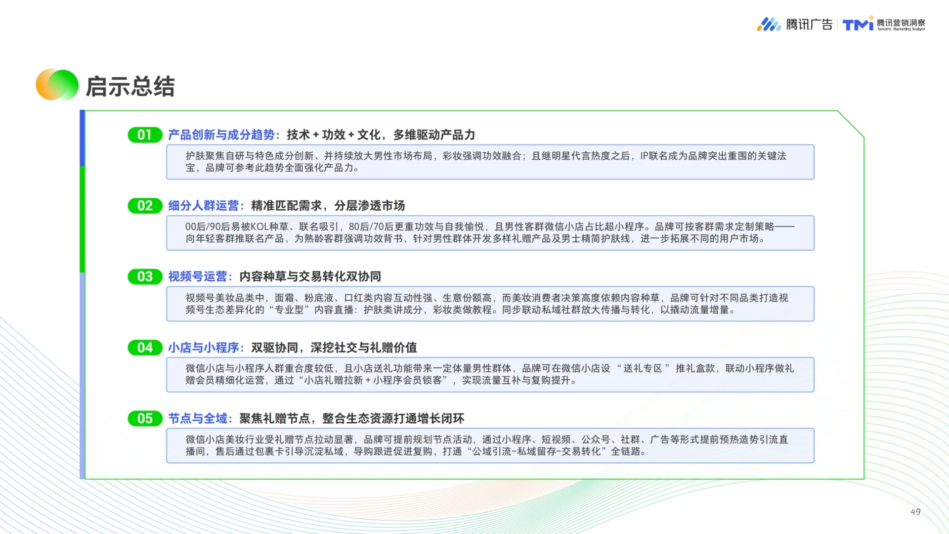949x534 pixels.
Task: Click text box starting 微信小店美妆行业受礼赠节点
Action: coord(490,445)
